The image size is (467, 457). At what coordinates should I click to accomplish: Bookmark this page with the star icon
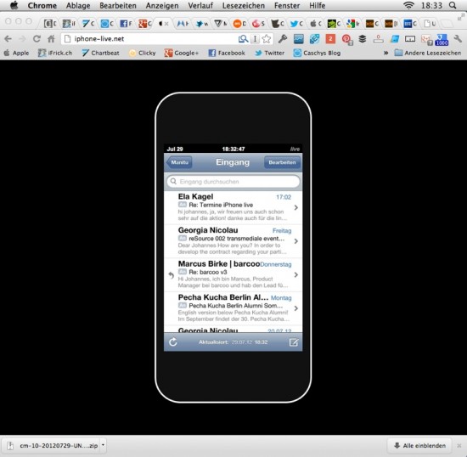(267, 39)
